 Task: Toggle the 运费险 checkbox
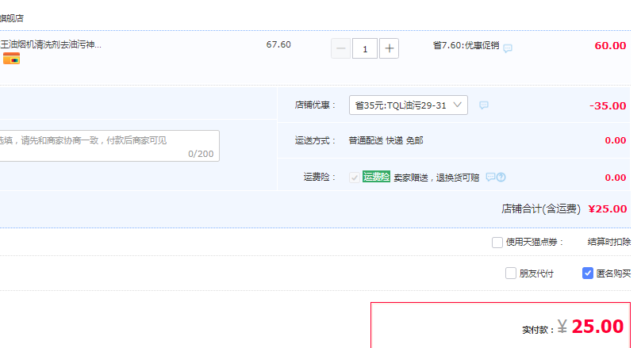[x=354, y=178]
